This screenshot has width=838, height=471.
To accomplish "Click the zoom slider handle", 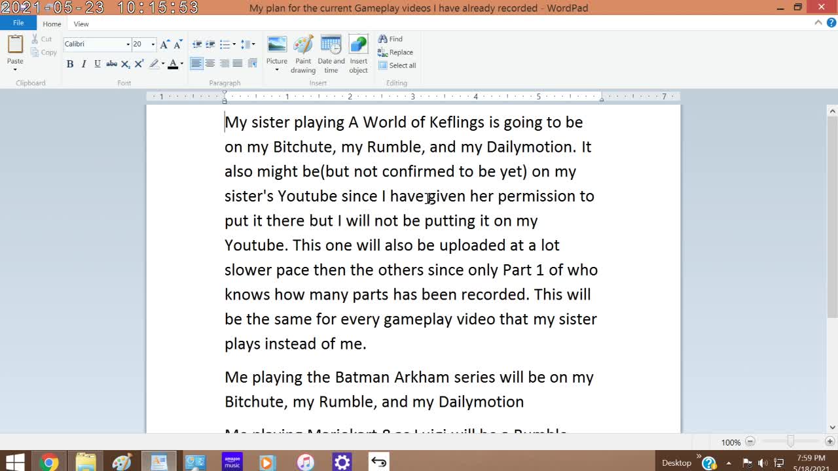I will [790, 442].
